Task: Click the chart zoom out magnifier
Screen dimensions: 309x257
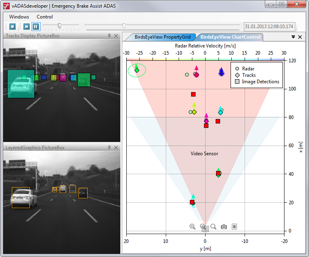Action: tap(203, 227)
